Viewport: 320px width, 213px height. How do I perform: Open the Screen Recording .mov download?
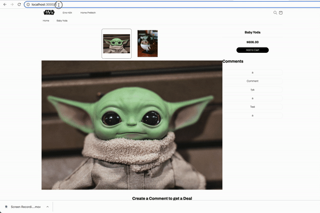(26, 207)
